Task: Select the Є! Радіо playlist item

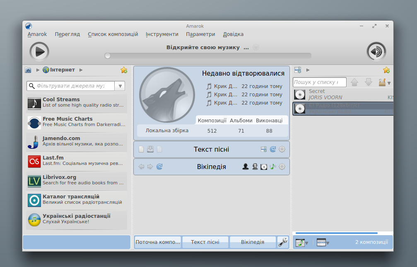Action: [x=343, y=109]
